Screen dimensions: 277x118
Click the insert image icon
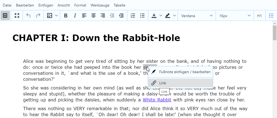(x=50, y=16)
